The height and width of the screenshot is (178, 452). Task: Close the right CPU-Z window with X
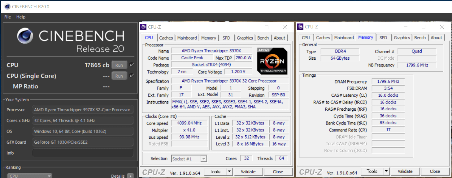pyautogui.click(x=442, y=27)
